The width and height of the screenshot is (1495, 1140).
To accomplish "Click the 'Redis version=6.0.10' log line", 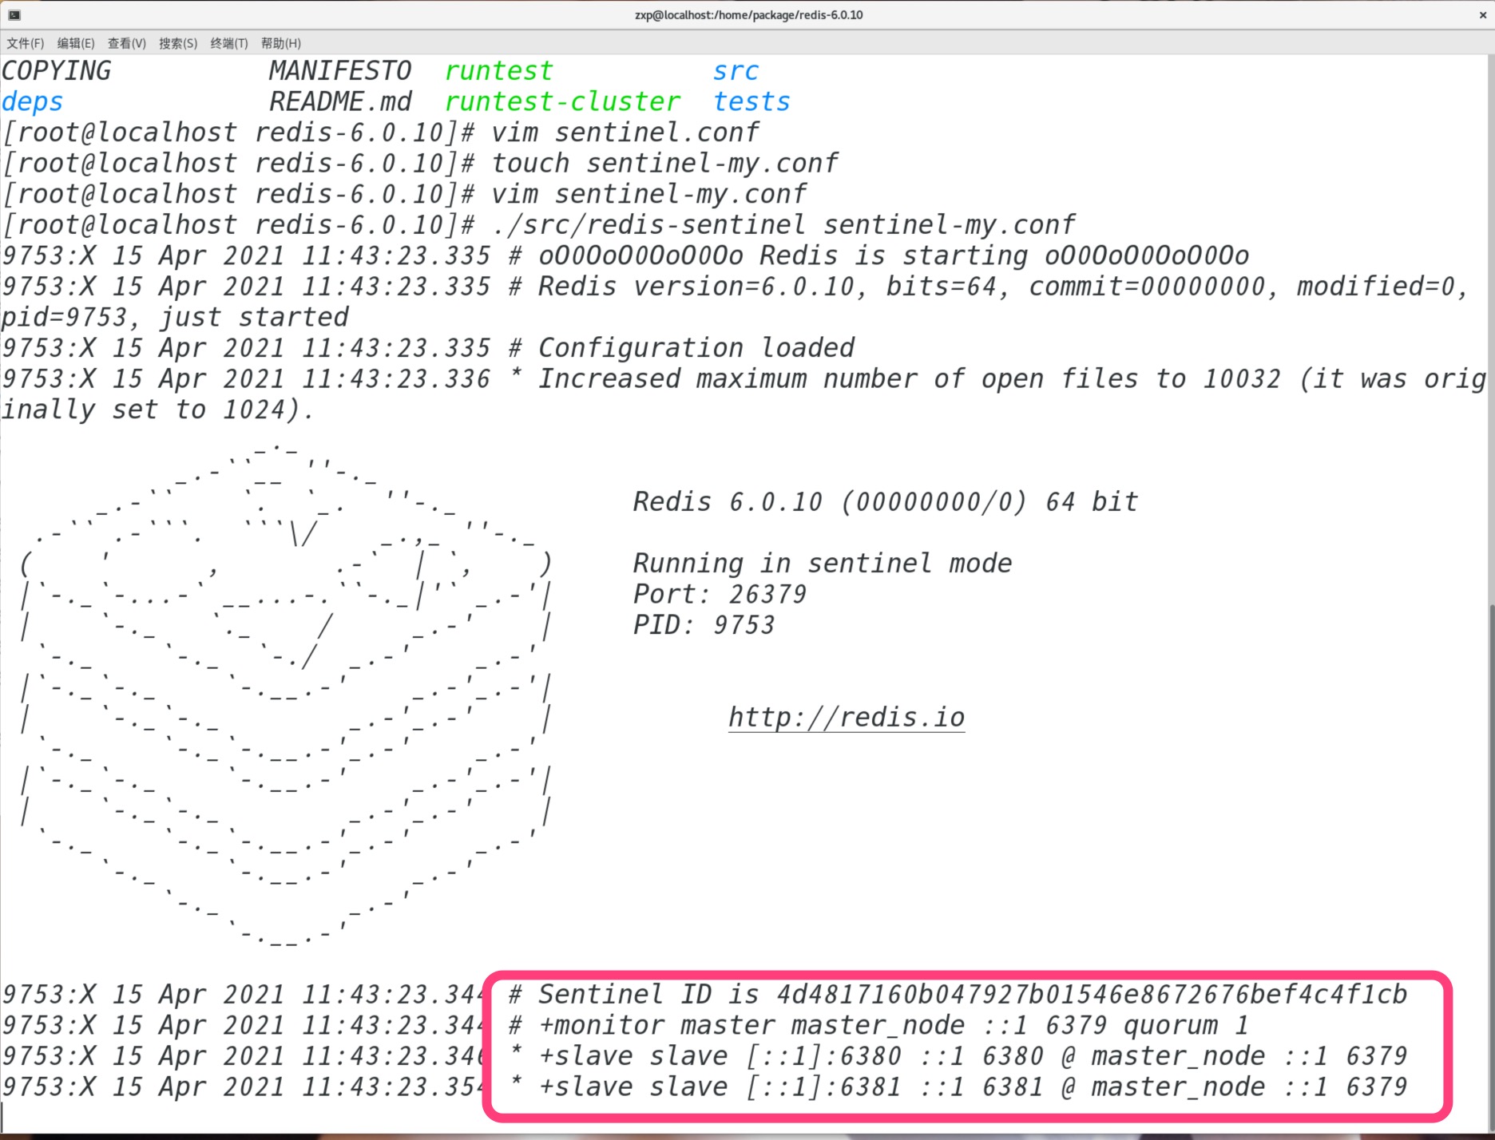I will coord(735,287).
